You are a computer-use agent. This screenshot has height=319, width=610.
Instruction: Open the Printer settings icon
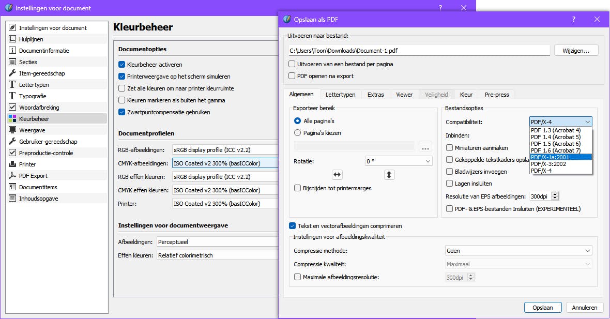[12, 164]
